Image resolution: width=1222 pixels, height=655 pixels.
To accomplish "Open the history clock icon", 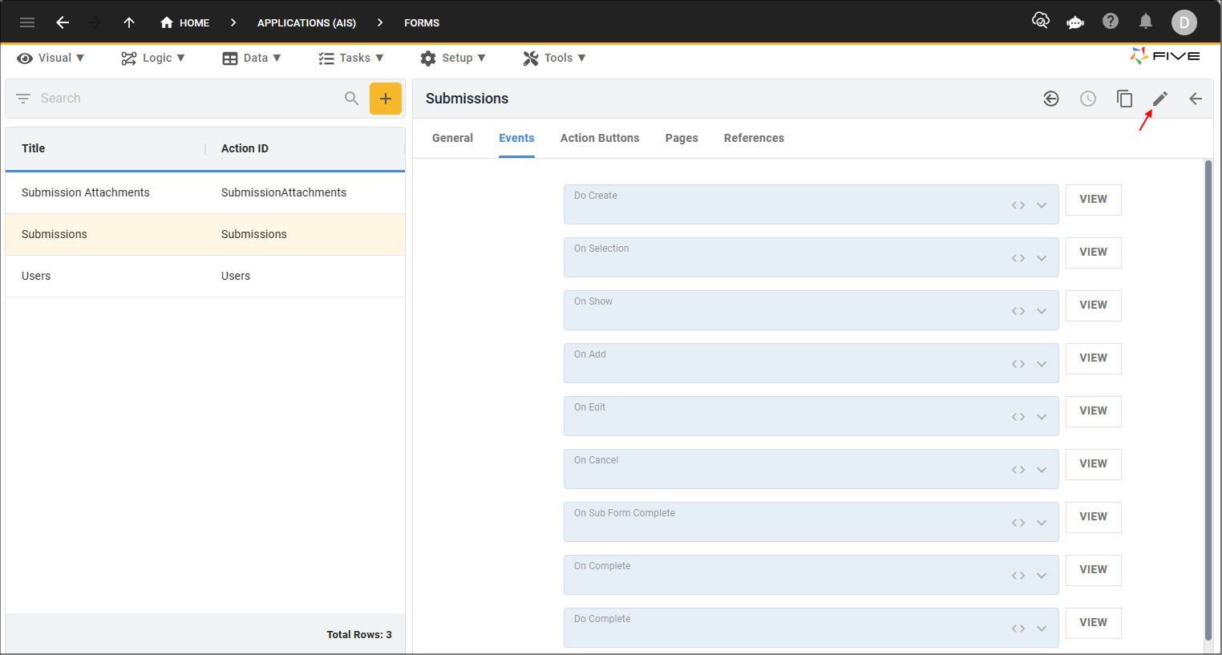I will [1087, 99].
